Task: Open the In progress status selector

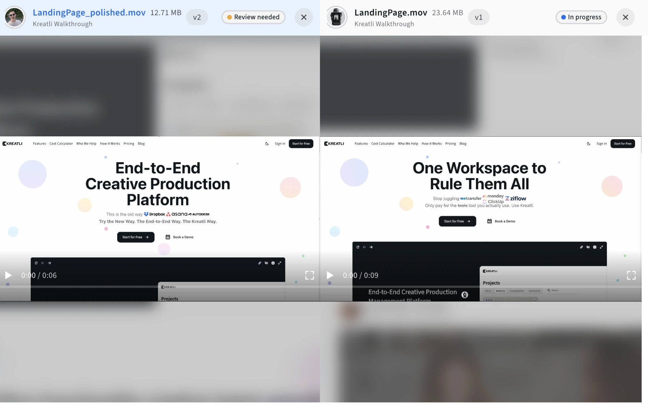Action: click(x=581, y=17)
